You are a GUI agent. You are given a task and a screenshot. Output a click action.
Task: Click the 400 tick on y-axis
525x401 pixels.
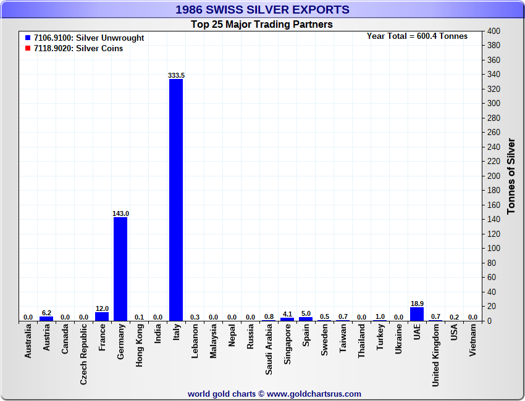(493, 31)
